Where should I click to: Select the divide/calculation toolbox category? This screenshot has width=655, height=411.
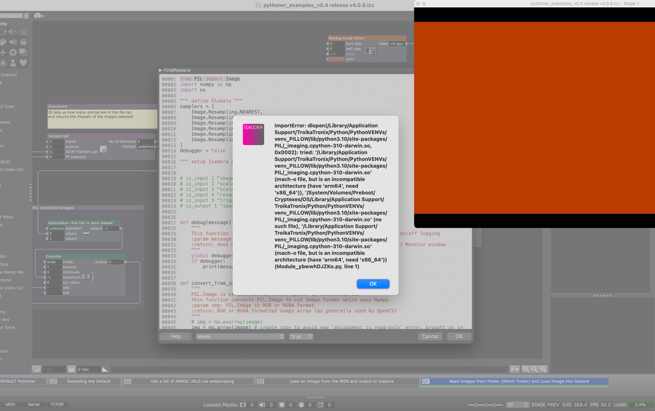pos(3,52)
